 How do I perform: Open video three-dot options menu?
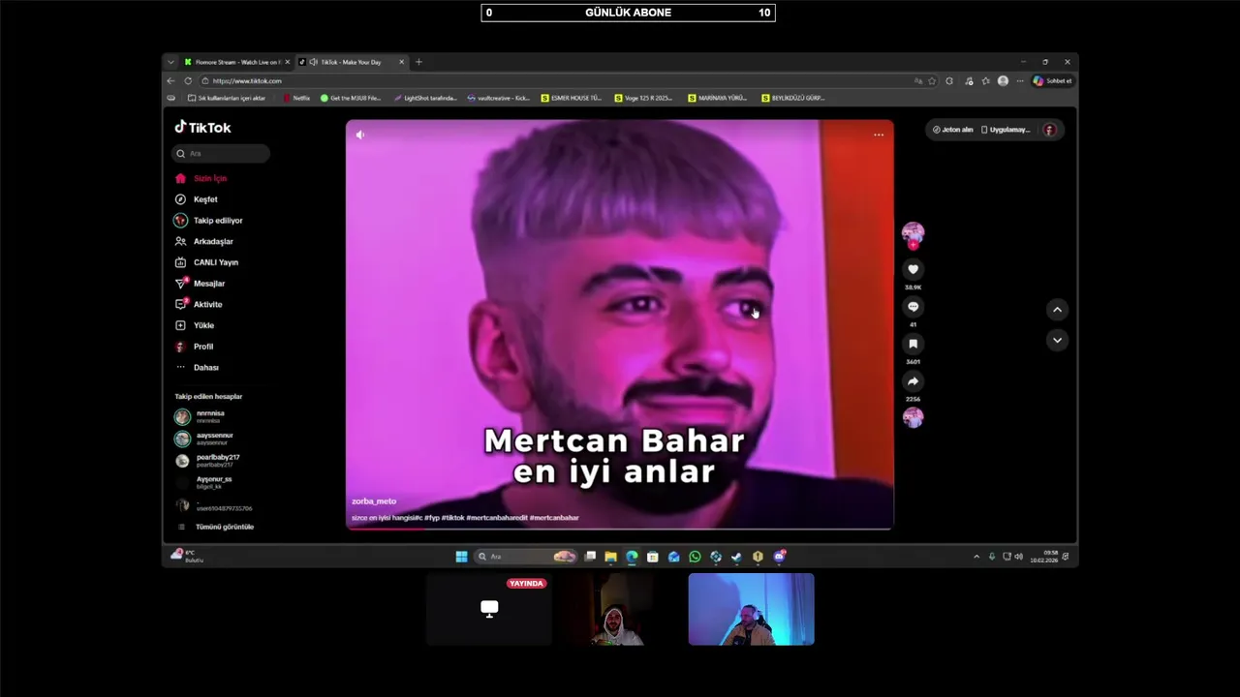879,135
